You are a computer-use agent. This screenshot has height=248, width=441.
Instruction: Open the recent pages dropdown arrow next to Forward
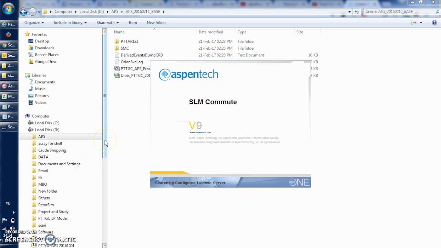tap(39, 12)
